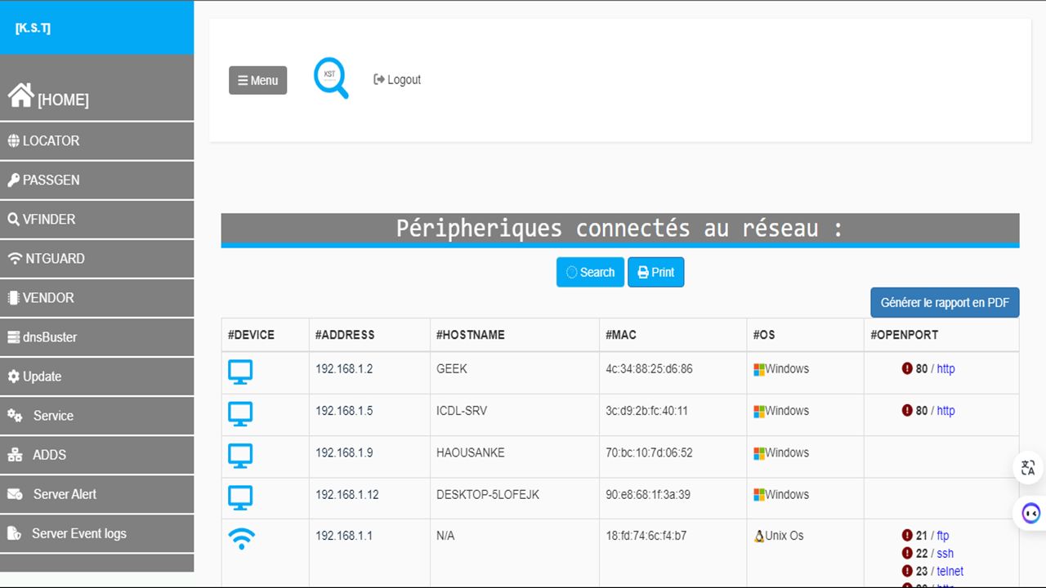Select the address 192.168.1.12

(347, 494)
